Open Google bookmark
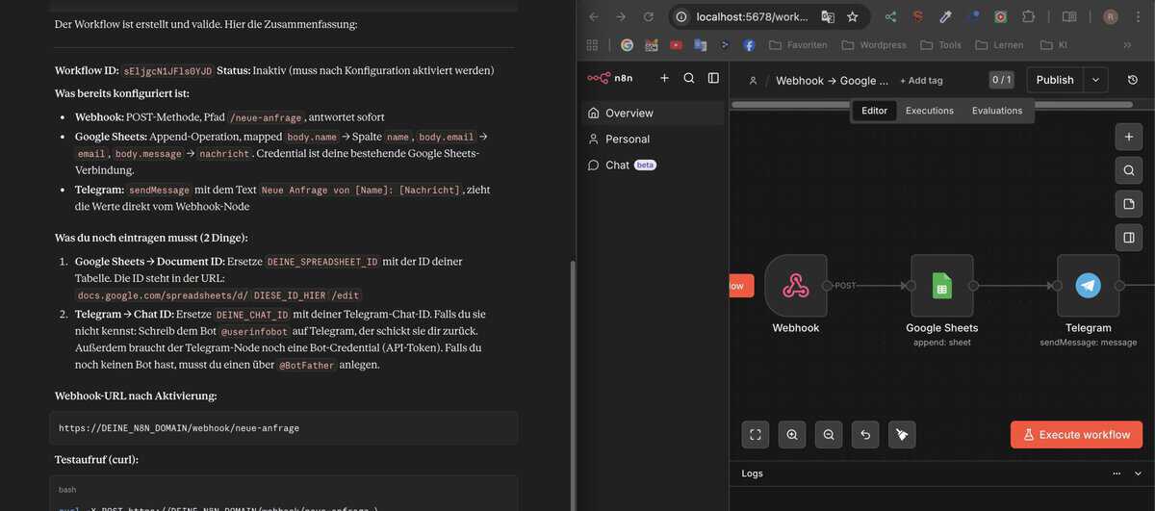 pos(627,44)
